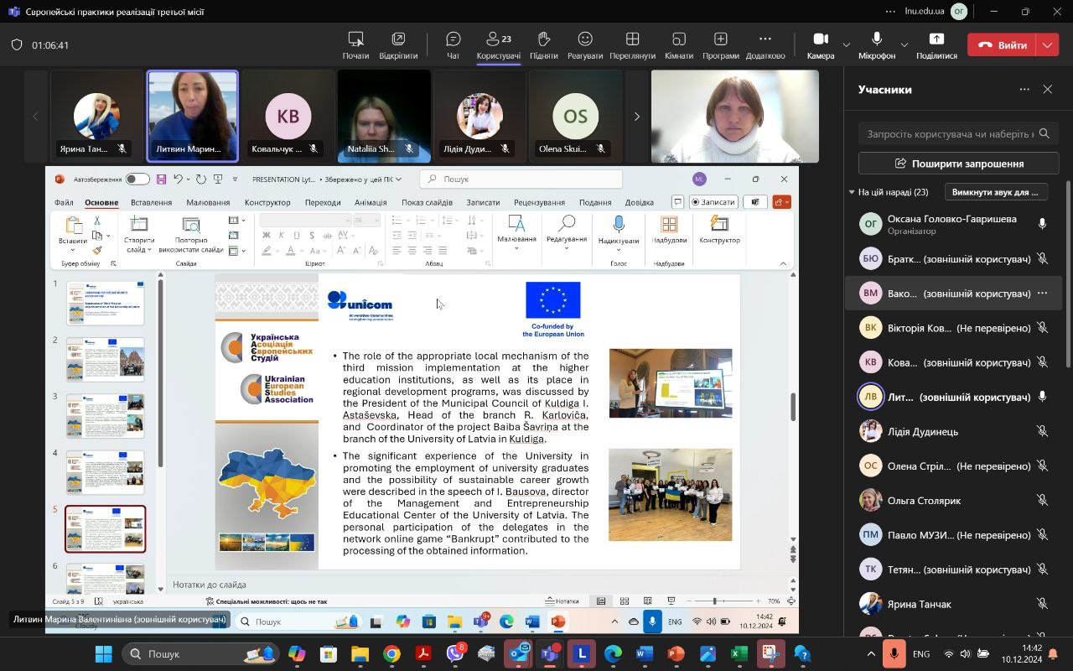Open comments pane icon in PowerPoint

click(677, 201)
